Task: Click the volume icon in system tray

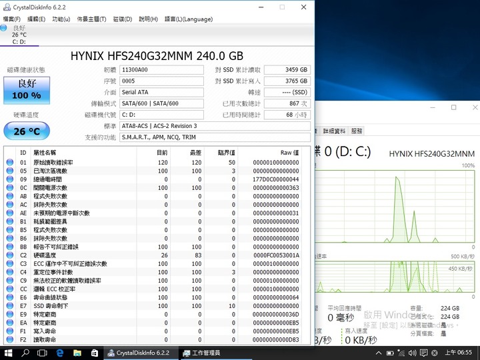Action: tap(413, 353)
